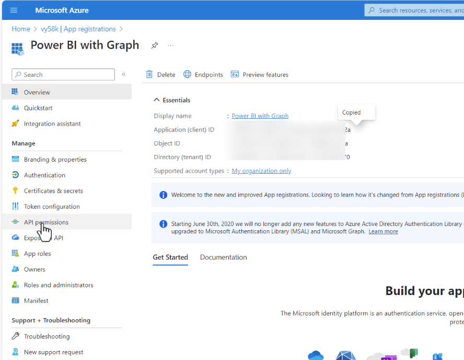
Task: Click the Microsoft Azure title
Action: [x=62, y=10]
